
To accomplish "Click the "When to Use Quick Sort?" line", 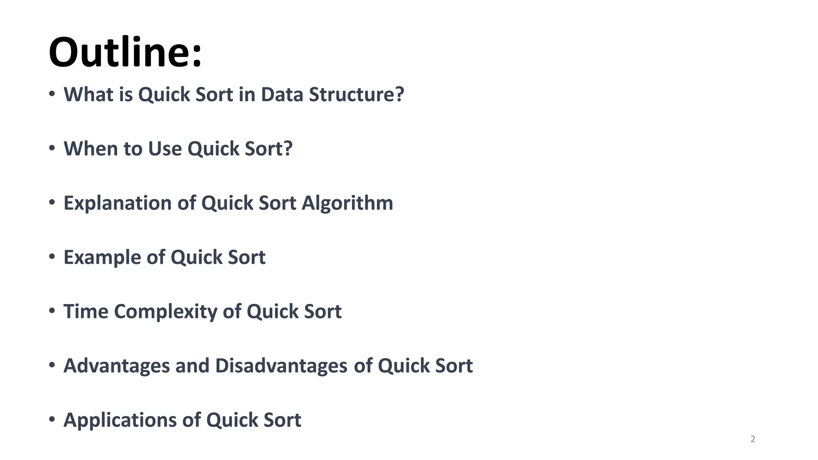I will tap(178, 149).
